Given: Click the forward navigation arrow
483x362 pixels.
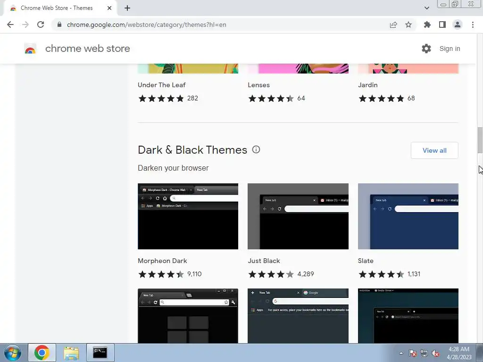Looking at the screenshot, I should [x=25, y=25].
